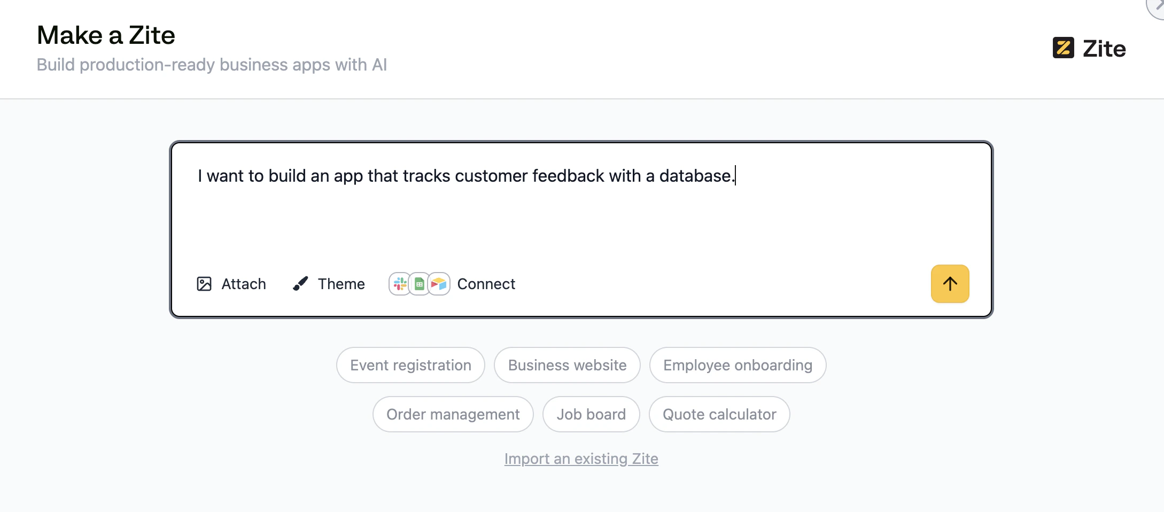Open the Theme picker
Image resolution: width=1164 pixels, height=512 pixels.
(341, 284)
